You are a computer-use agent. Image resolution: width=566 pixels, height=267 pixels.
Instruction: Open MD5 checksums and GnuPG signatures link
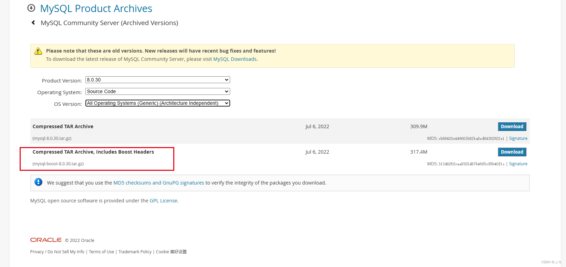[x=159, y=183]
